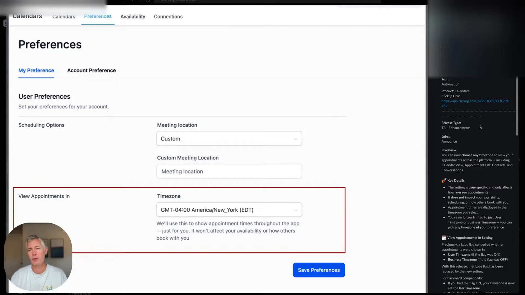Click the presenter webcam thumbnail
525x295 pixels.
click(38, 256)
